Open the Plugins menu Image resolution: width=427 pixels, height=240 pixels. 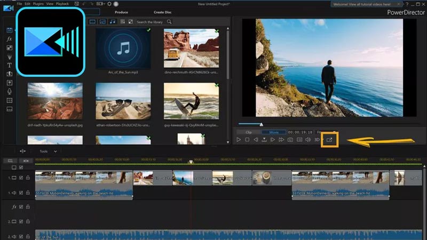(x=38, y=3)
